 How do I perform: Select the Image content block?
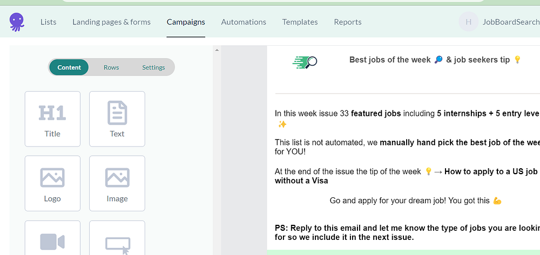click(x=117, y=183)
